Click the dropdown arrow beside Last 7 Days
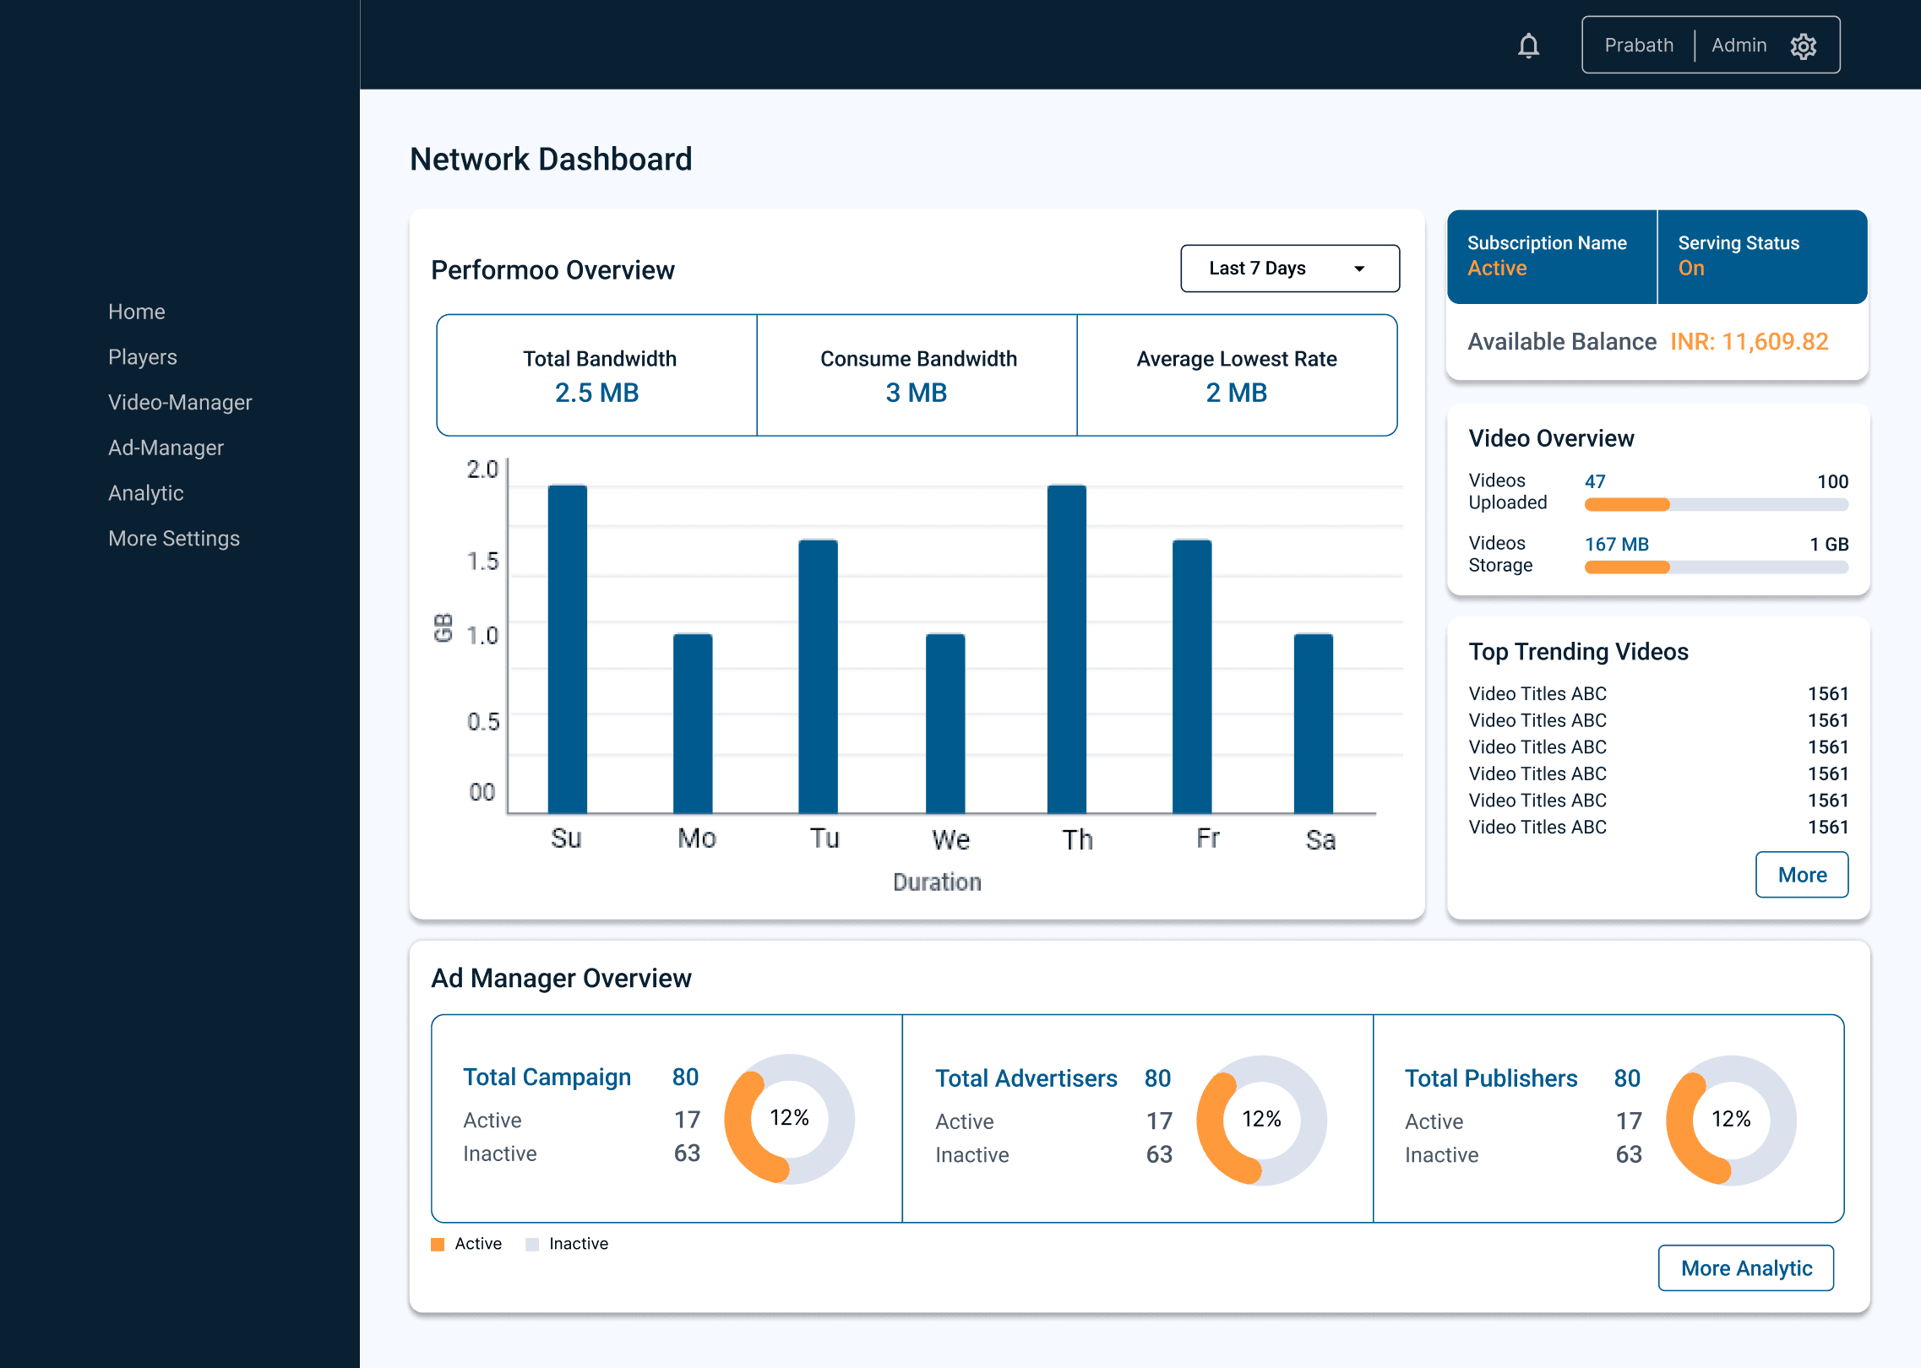1921x1368 pixels. pyautogui.click(x=1359, y=269)
